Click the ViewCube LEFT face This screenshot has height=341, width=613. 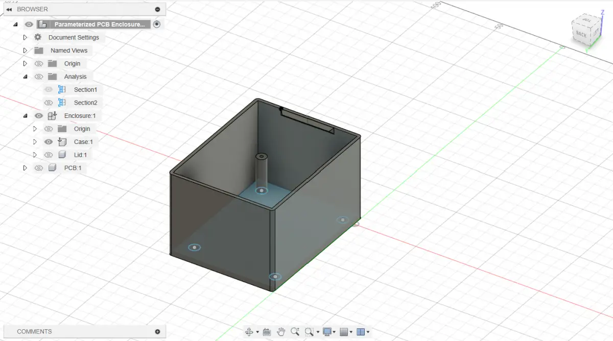(595, 33)
